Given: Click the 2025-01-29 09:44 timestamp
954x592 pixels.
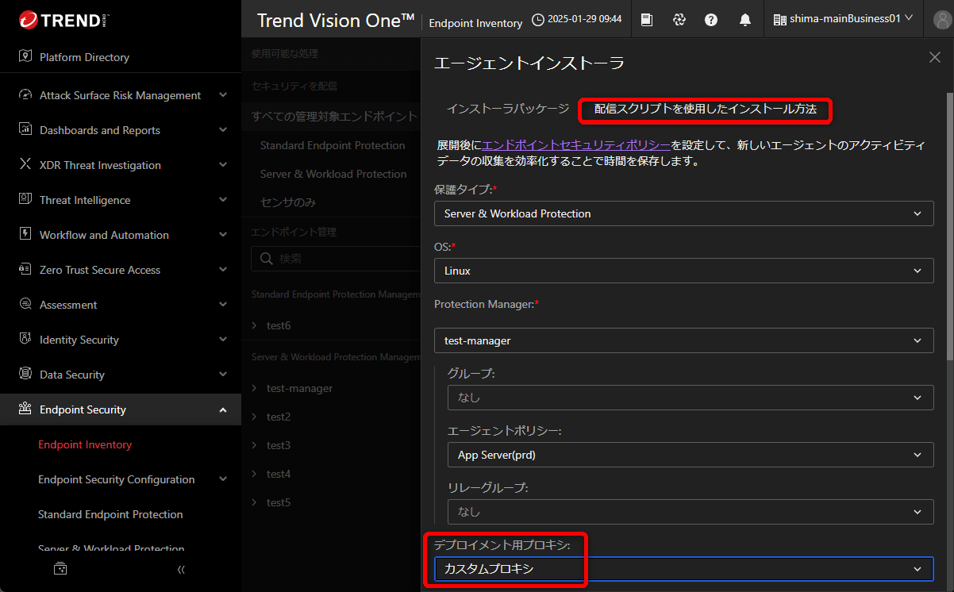Looking at the screenshot, I should (x=584, y=20).
